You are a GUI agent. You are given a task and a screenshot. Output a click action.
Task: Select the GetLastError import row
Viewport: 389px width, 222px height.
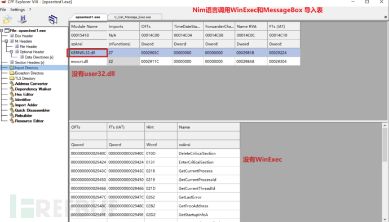pos(155,197)
